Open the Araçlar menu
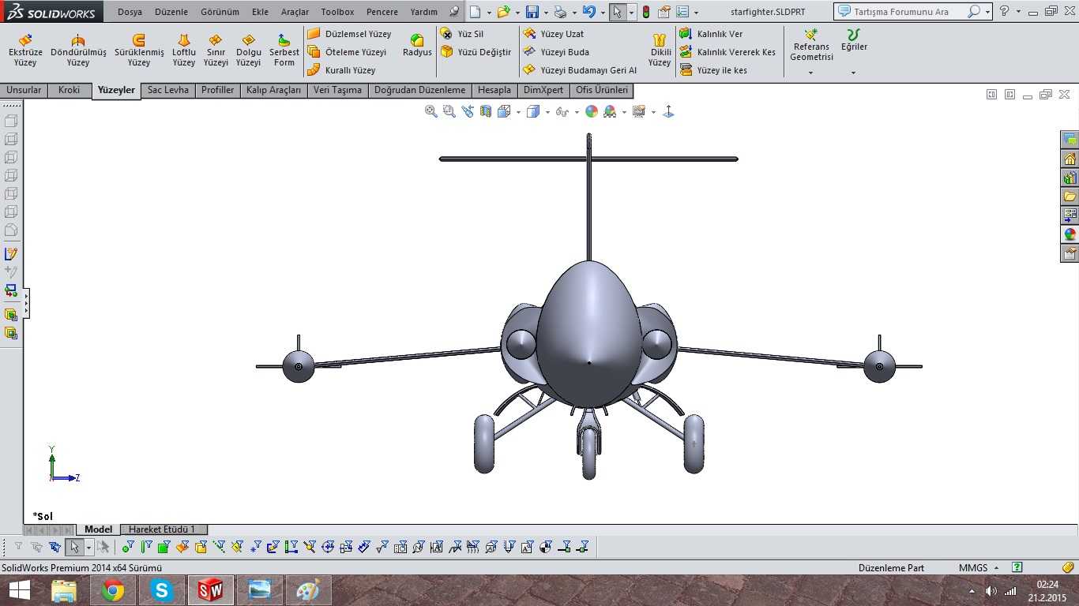 pos(295,12)
